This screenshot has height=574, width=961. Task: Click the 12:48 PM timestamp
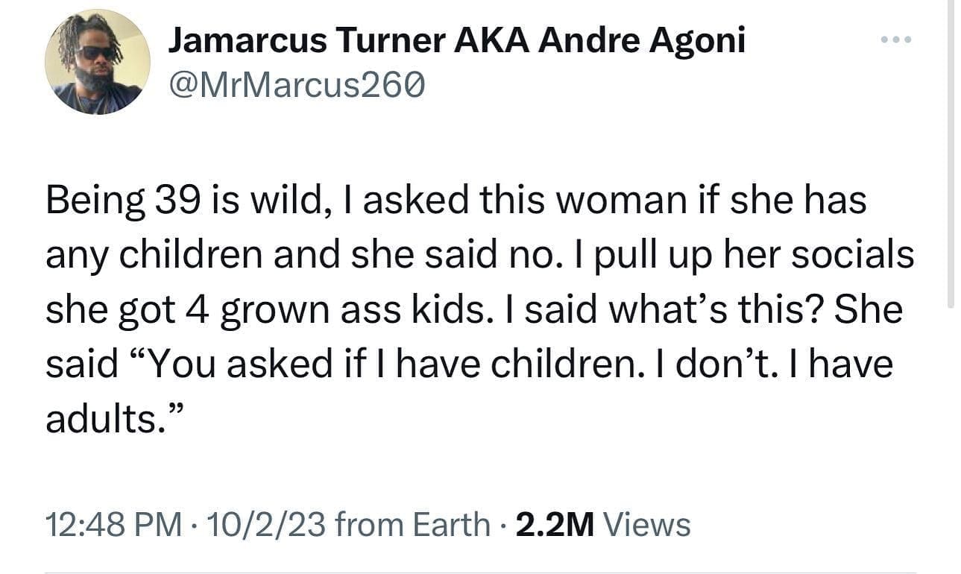pos(114,525)
